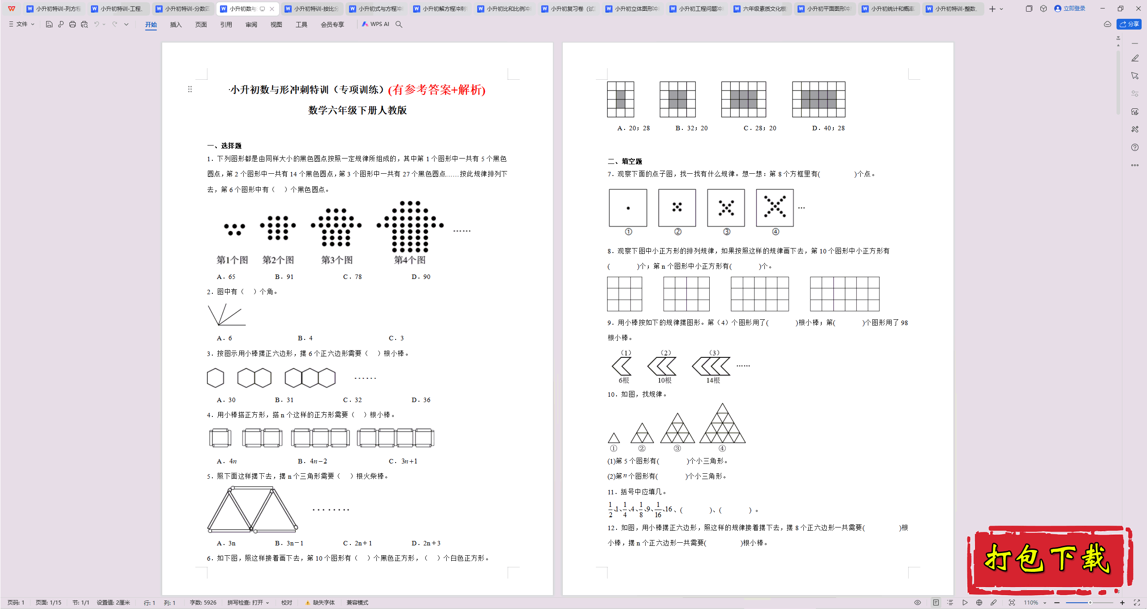Viewport: 1147px width, 609px height.
Task: Click the paragraph handle beside document title
Action: (x=190, y=89)
